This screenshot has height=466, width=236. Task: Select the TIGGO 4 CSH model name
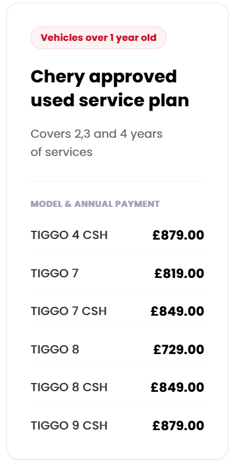coord(69,235)
